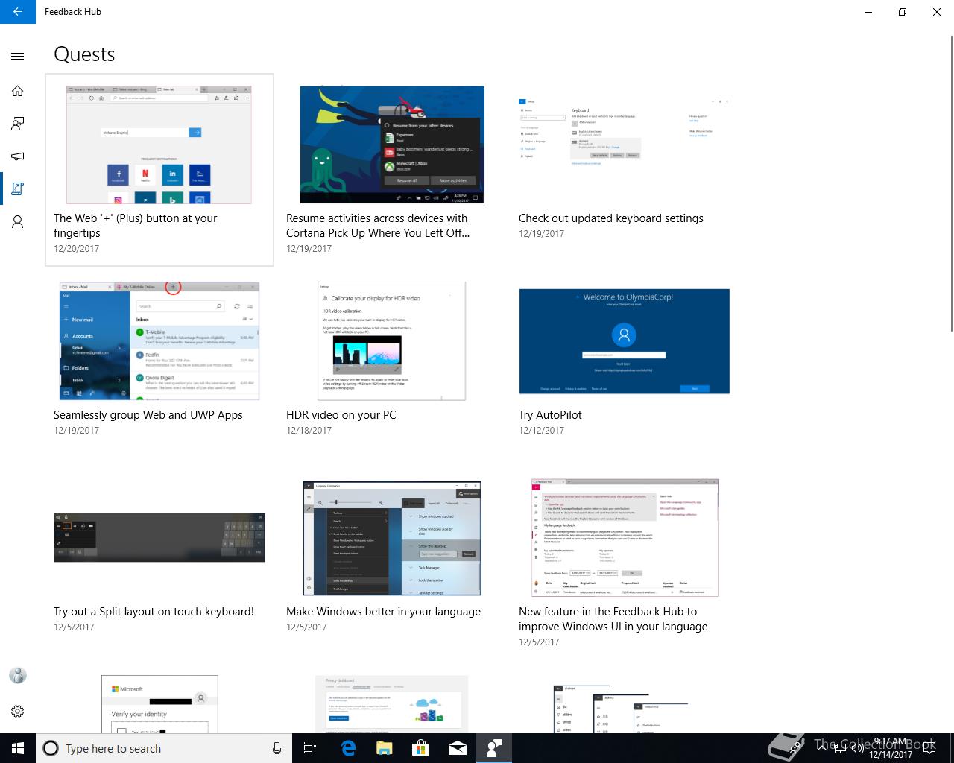Open Privacy dashboard quest thumbnail
The height and width of the screenshot is (763, 954).
pos(391,704)
